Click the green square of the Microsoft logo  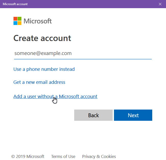click(x=19, y=19)
